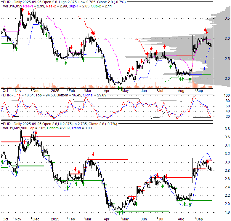The width and height of the screenshot is (231, 221).
Task: Click the 3.4 price label on bottom chart axis
Action: [227, 145]
